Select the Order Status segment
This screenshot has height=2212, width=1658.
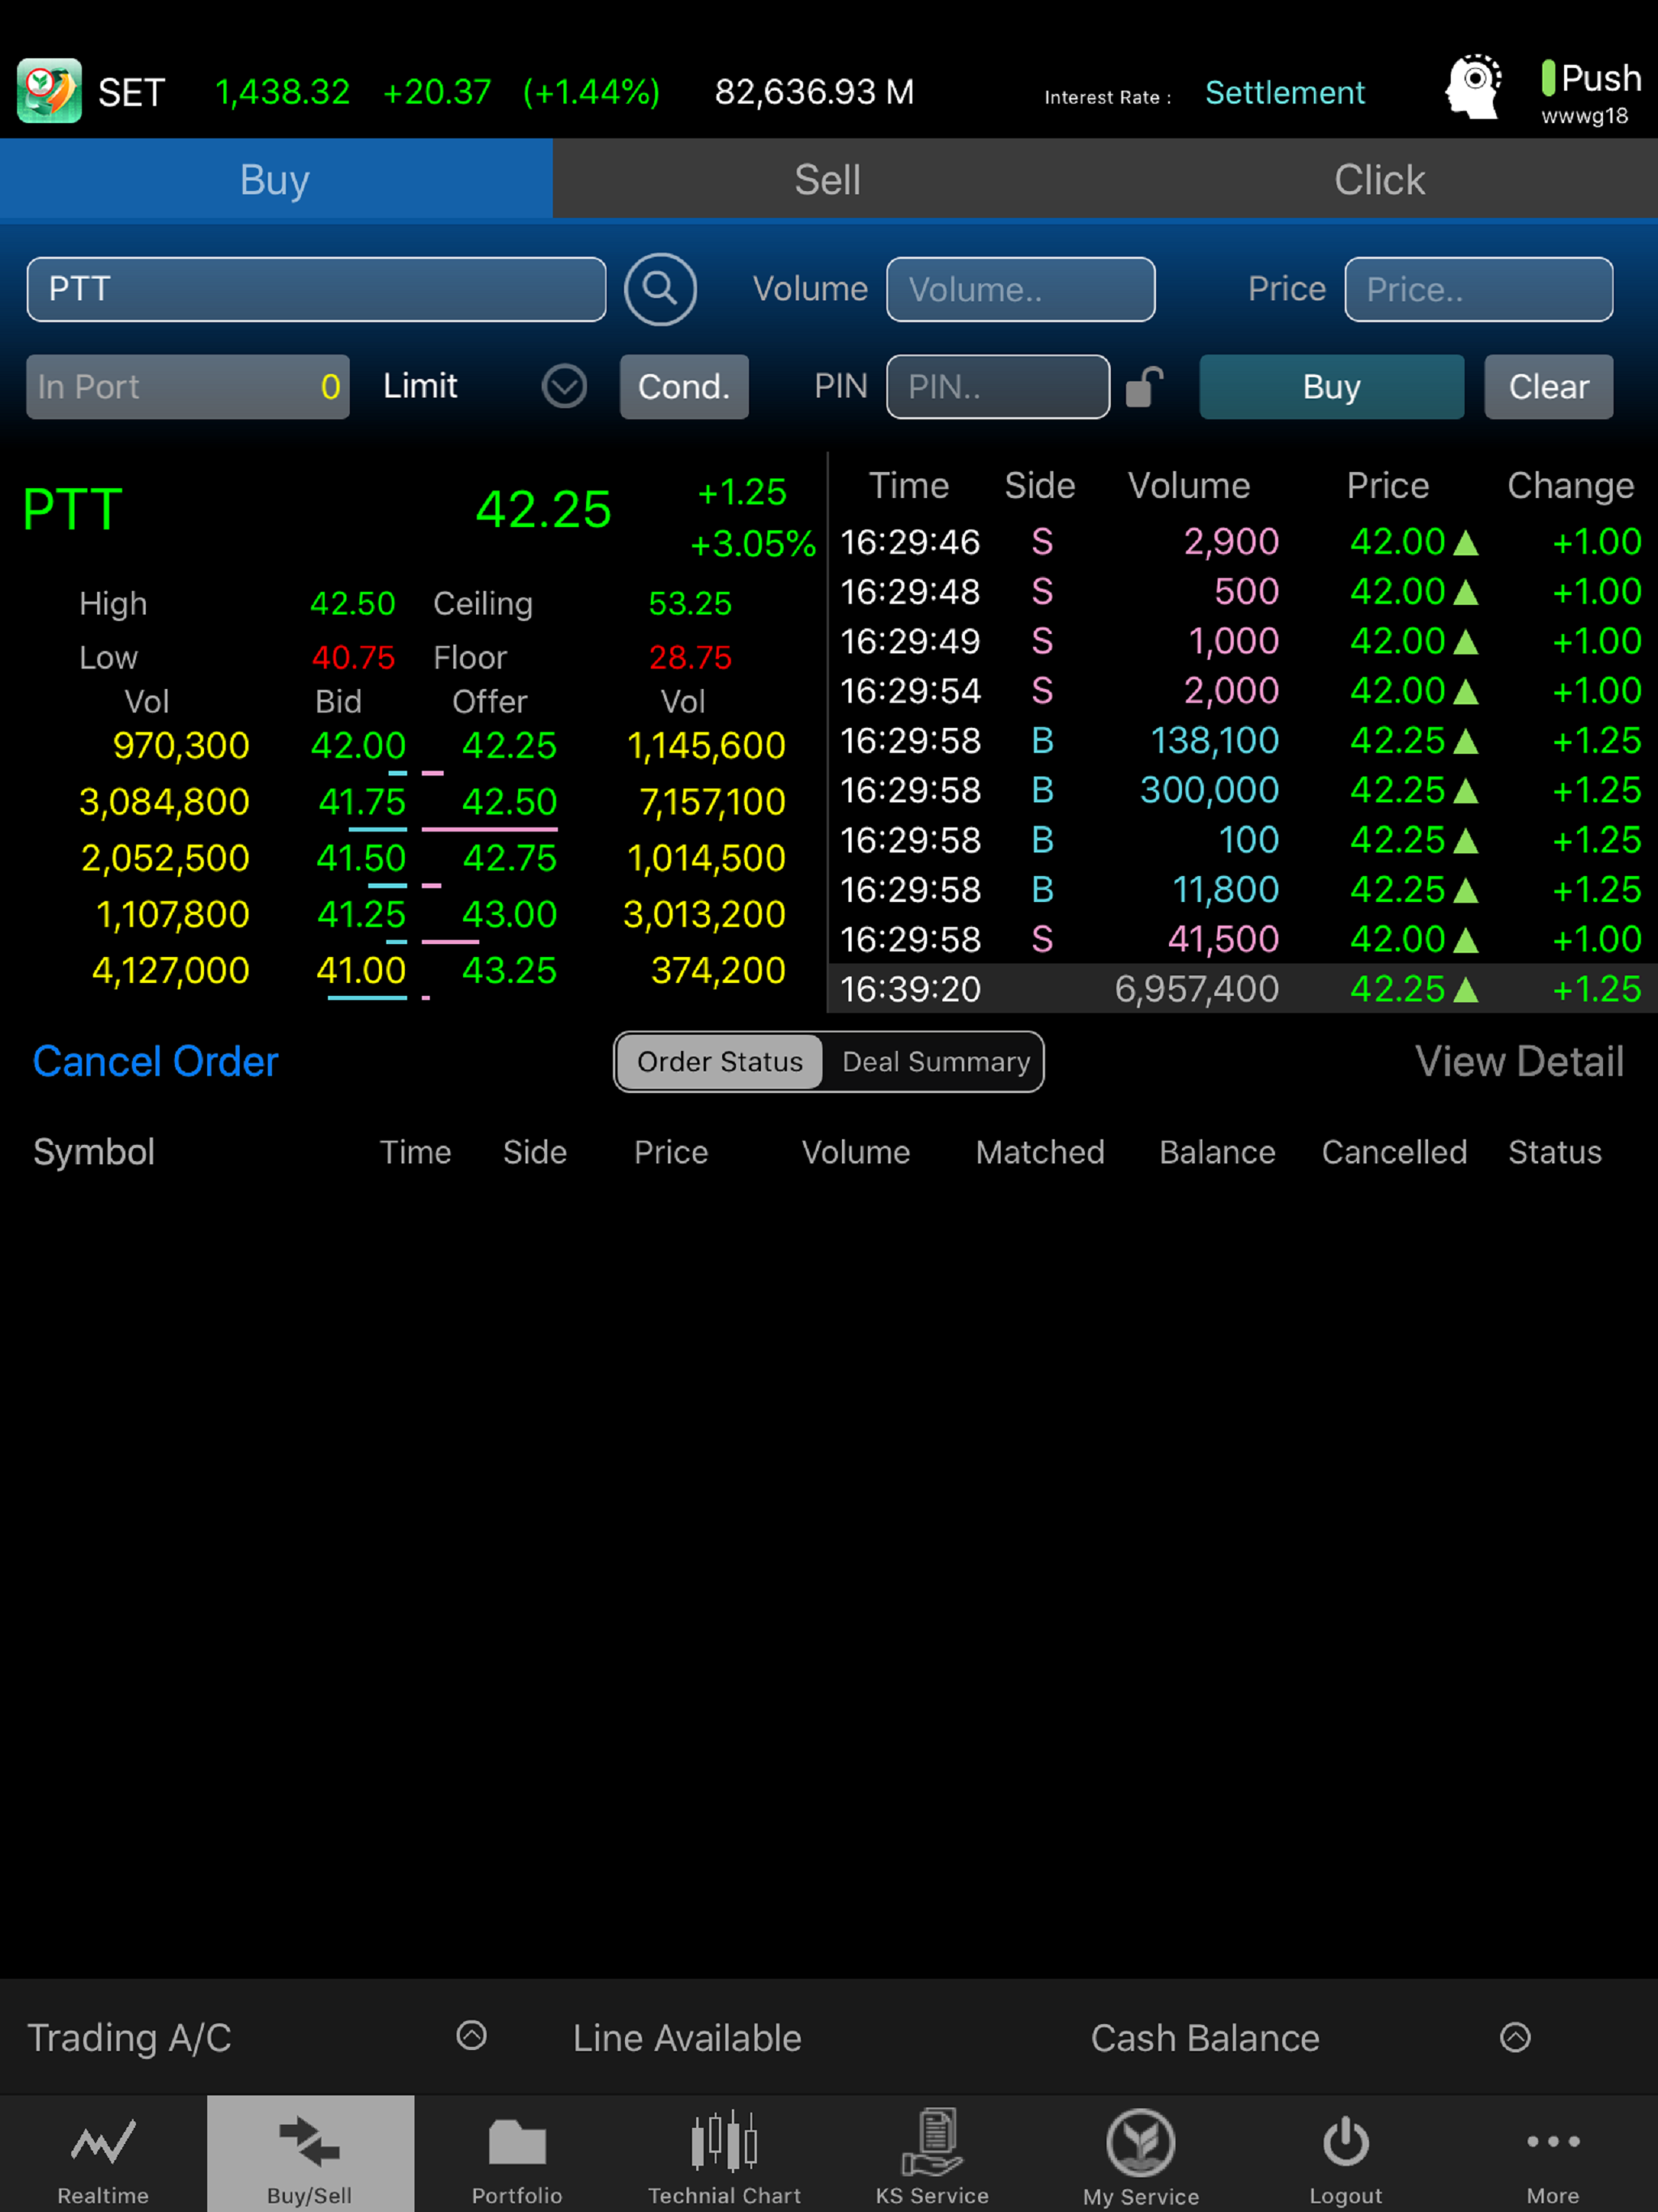click(720, 1061)
